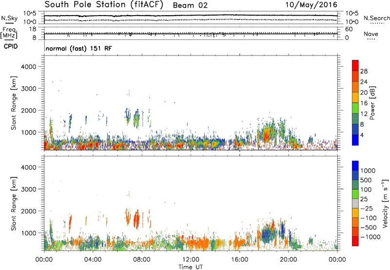Select the 'Time UT' axis title

tap(191, 267)
